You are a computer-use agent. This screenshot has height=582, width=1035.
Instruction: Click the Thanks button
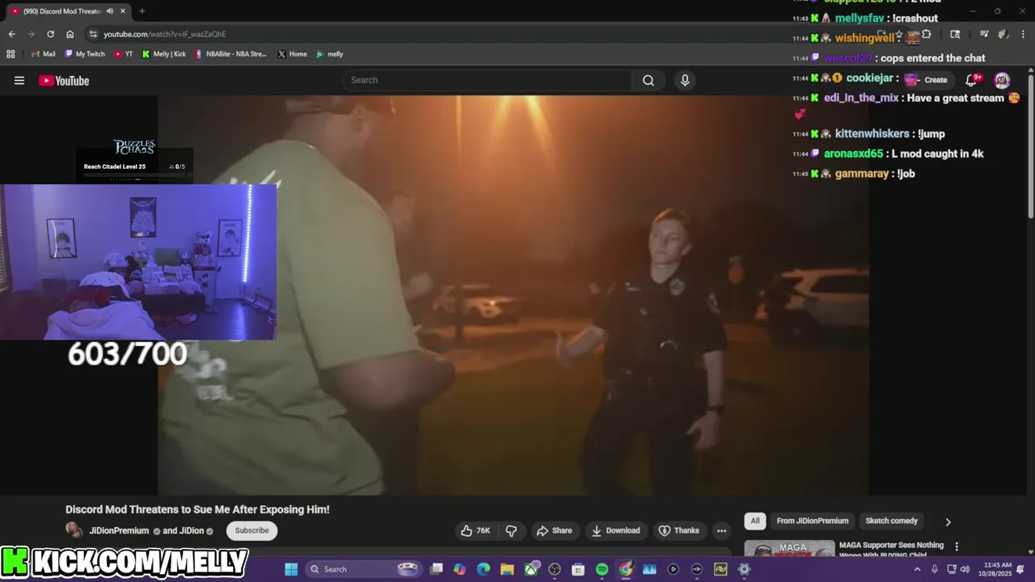(x=678, y=530)
